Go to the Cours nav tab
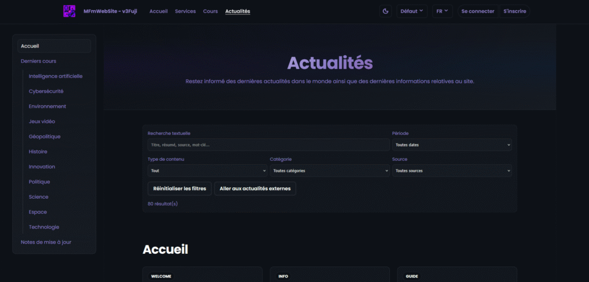Viewport: 589px width, 282px height. coord(211,11)
